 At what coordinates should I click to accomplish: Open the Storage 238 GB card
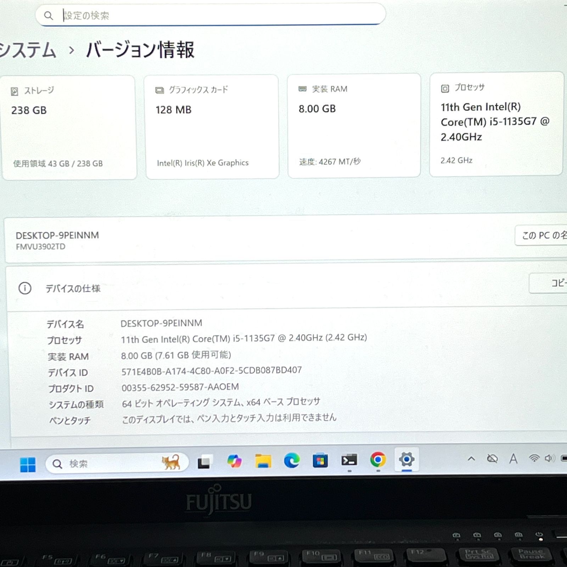click(69, 128)
